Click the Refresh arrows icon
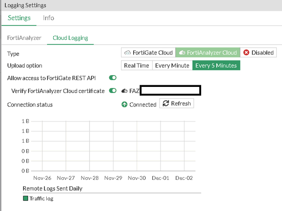 pyautogui.click(x=166, y=104)
